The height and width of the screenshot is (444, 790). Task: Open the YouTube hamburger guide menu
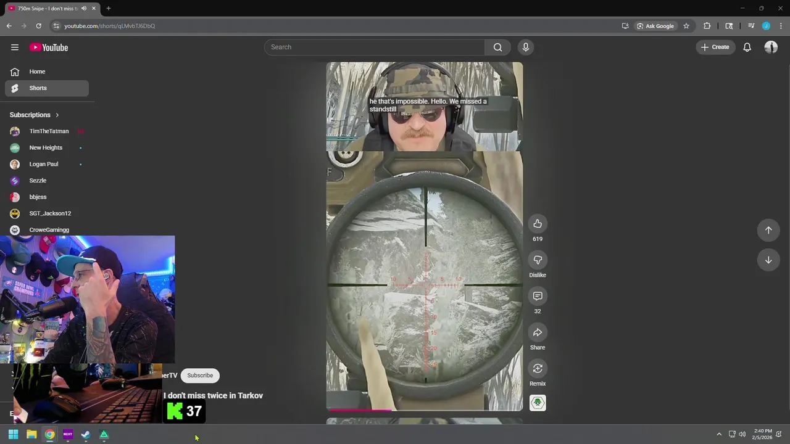pyautogui.click(x=15, y=47)
